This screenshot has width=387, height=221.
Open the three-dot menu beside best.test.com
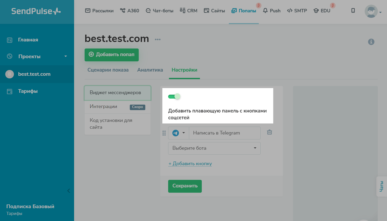click(158, 40)
